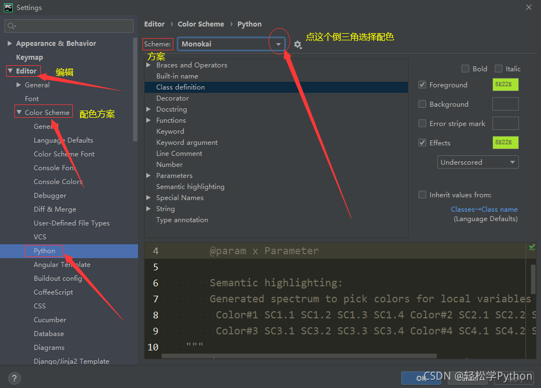Select Language Defaults under Color Scheme
This screenshot has width=541, height=388.
click(63, 140)
